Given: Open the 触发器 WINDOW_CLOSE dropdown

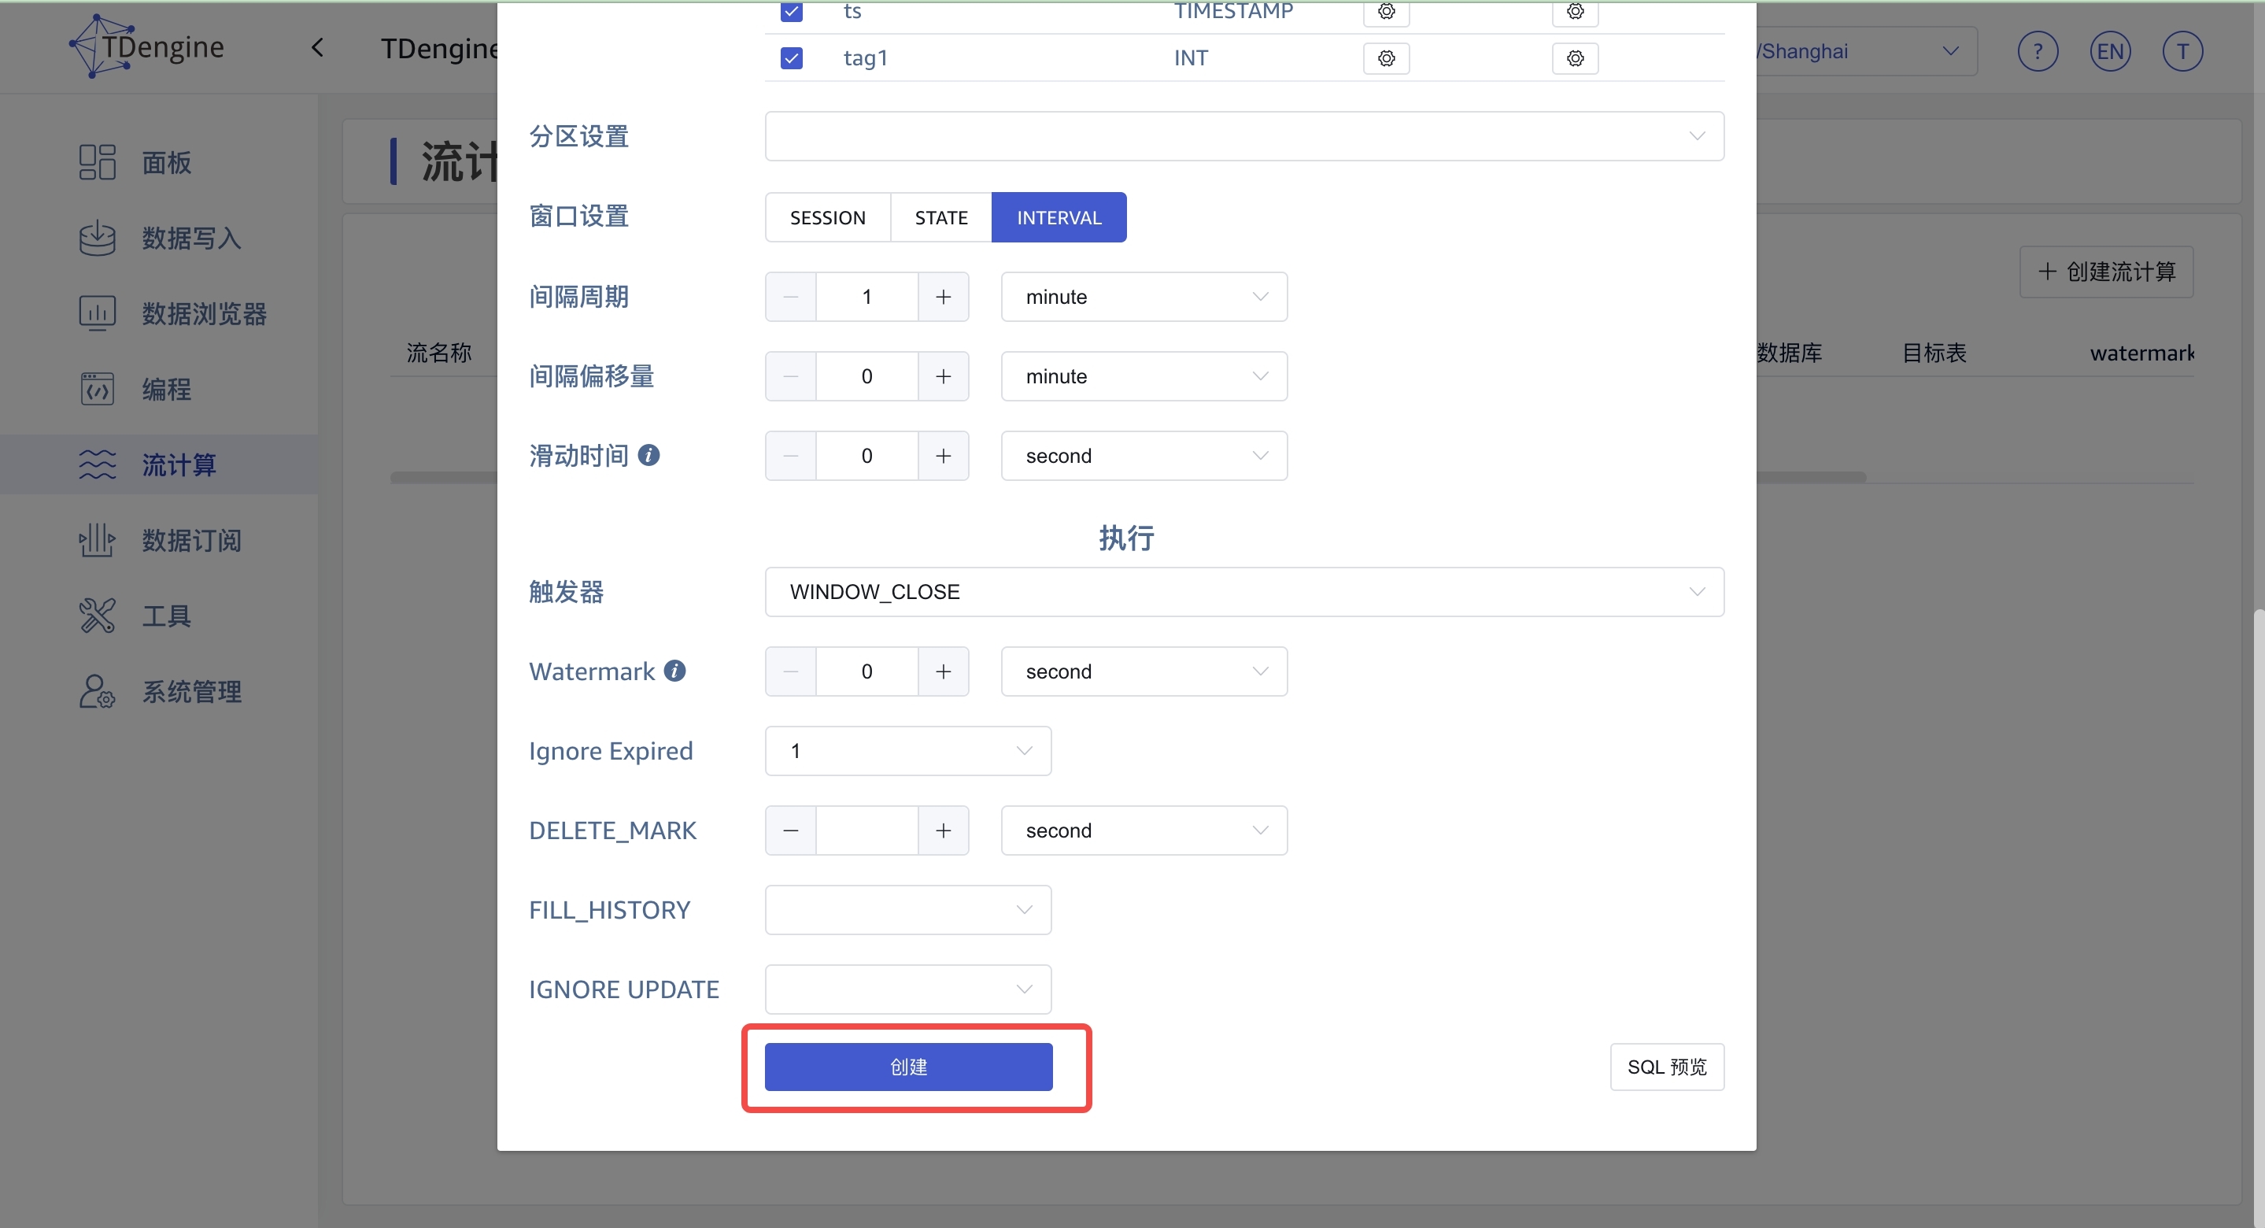Looking at the screenshot, I should (x=1243, y=591).
